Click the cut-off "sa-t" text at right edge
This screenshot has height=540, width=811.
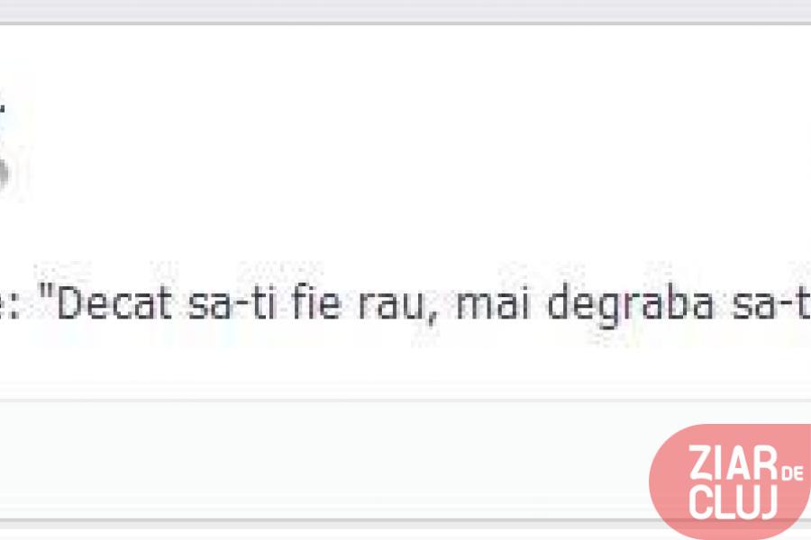coord(771,303)
